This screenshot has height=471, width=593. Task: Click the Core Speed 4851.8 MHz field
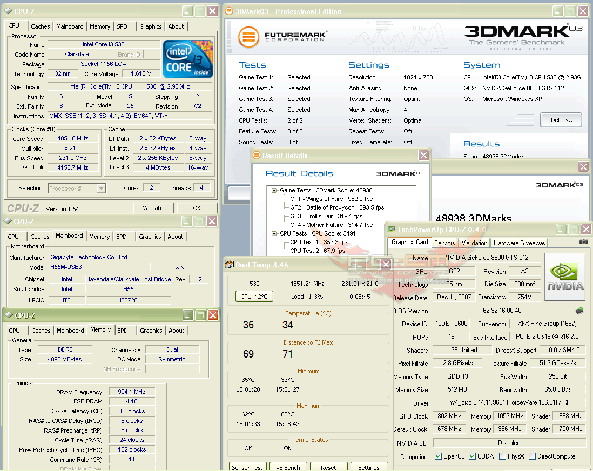(73, 138)
